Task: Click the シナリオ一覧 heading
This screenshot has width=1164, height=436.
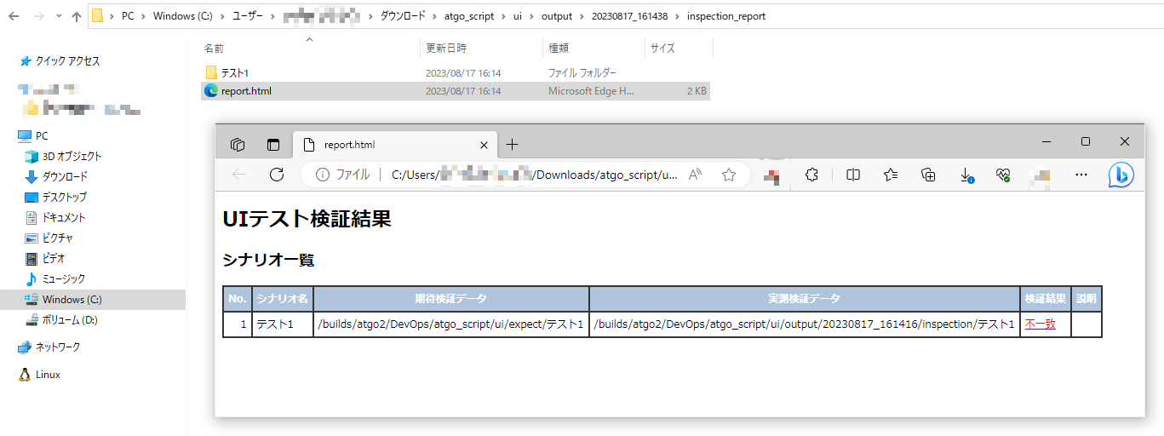Action: pos(268,260)
